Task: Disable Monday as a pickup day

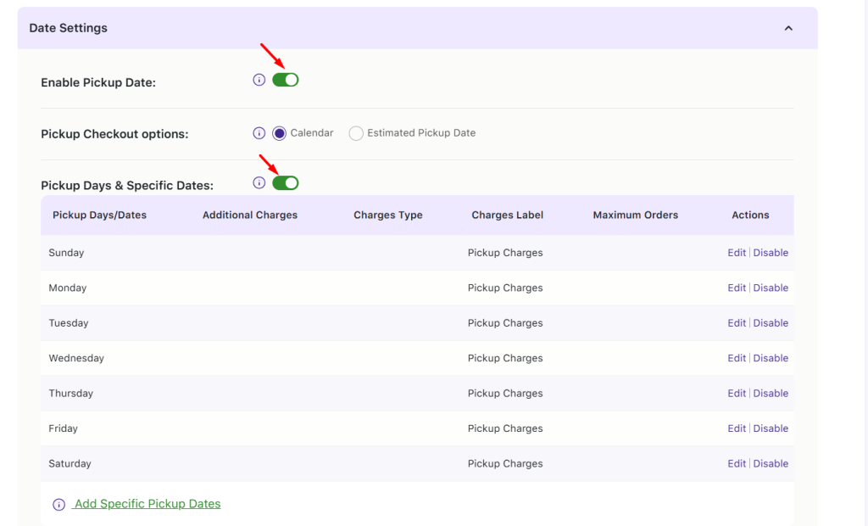Action: pyautogui.click(x=771, y=287)
